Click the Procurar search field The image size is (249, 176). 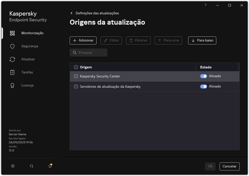[88, 53]
